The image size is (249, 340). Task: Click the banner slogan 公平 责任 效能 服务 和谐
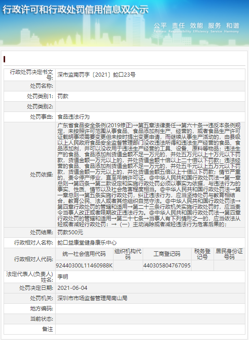pyautogui.click(x=197, y=26)
